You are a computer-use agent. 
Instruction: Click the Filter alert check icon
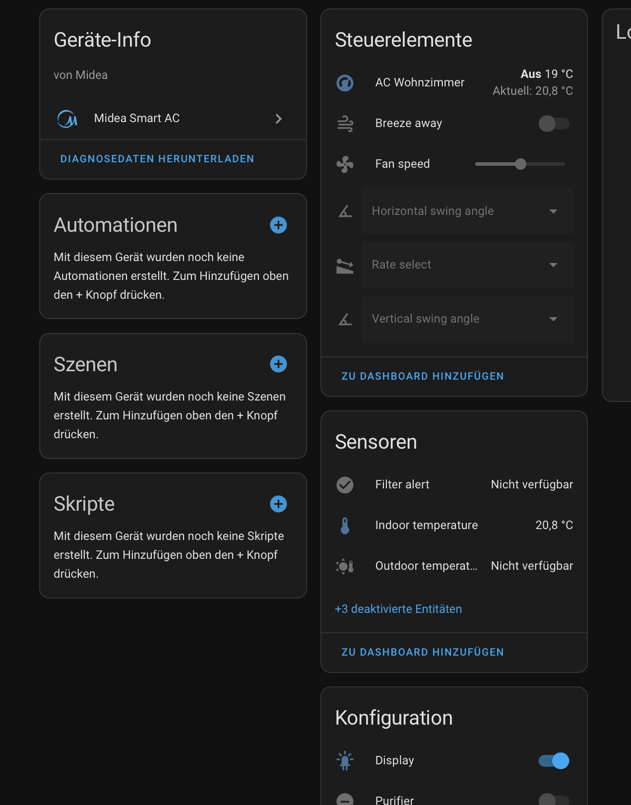click(x=345, y=485)
